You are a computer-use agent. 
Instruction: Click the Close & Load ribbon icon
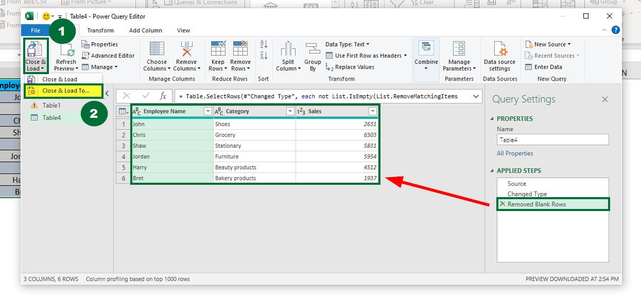[35, 50]
